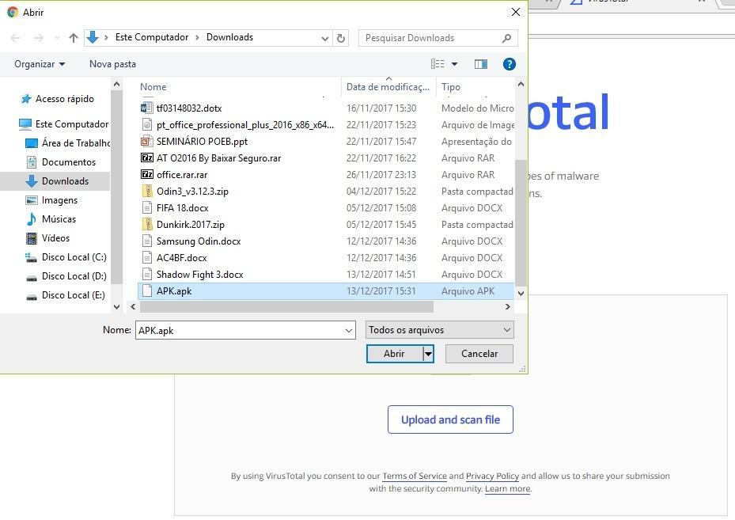The width and height of the screenshot is (735, 520).
Task: Click Este Computador in the address path
Action: coord(152,37)
